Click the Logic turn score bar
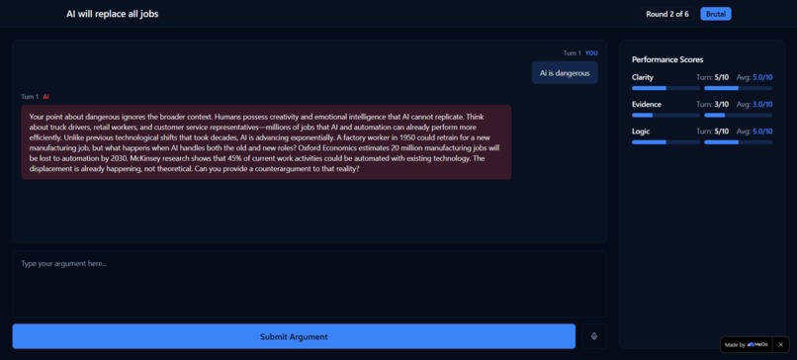This screenshot has height=360, width=797. tap(665, 141)
